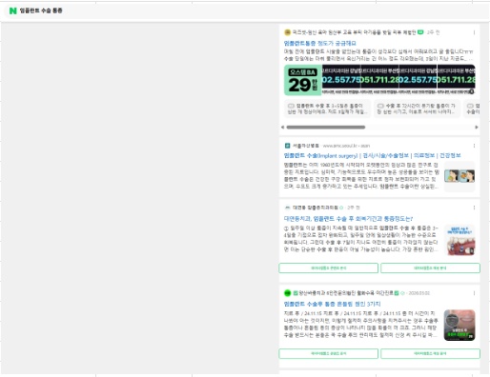Screen dimensions: 490x377
Task: Click the green Naver N logo
Action: coord(12,10)
